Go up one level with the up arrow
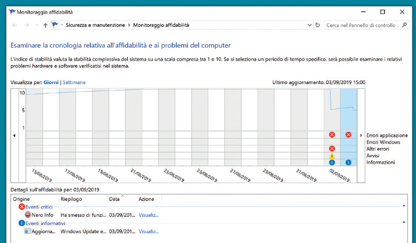This screenshot has width=416, height=243. tap(45, 25)
